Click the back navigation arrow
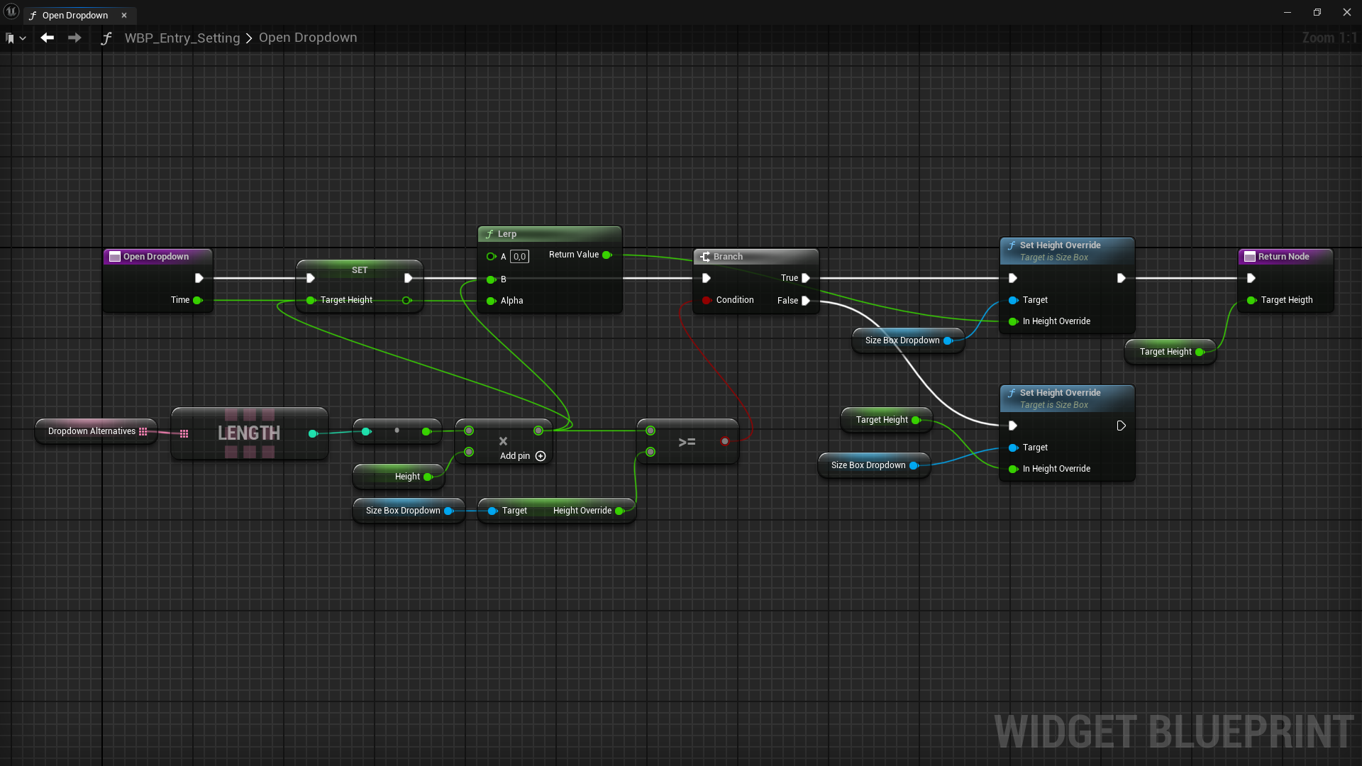Image resolution: width=1362 pixels, height=766 pixels. pyautogui.click(x=48, y=38)
